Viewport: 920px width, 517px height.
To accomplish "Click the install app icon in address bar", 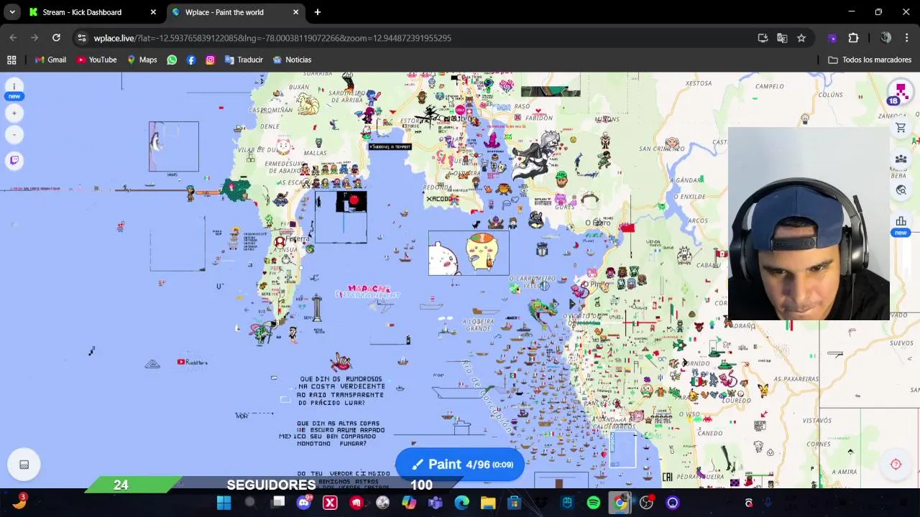I will 763,38.
